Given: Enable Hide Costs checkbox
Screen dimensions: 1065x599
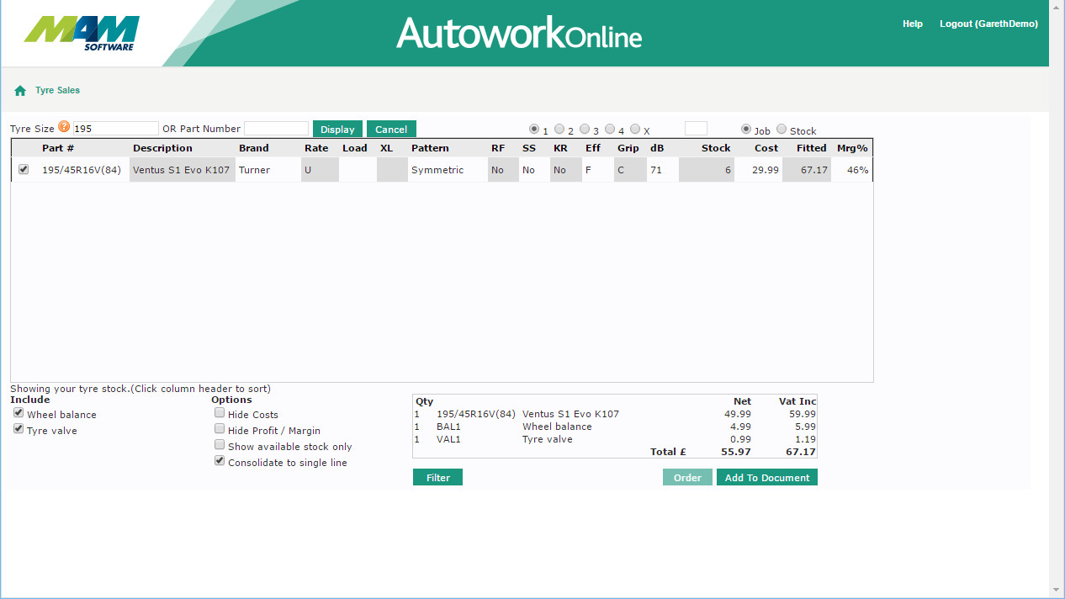Looking at the screenshot, I should point(220,413).
